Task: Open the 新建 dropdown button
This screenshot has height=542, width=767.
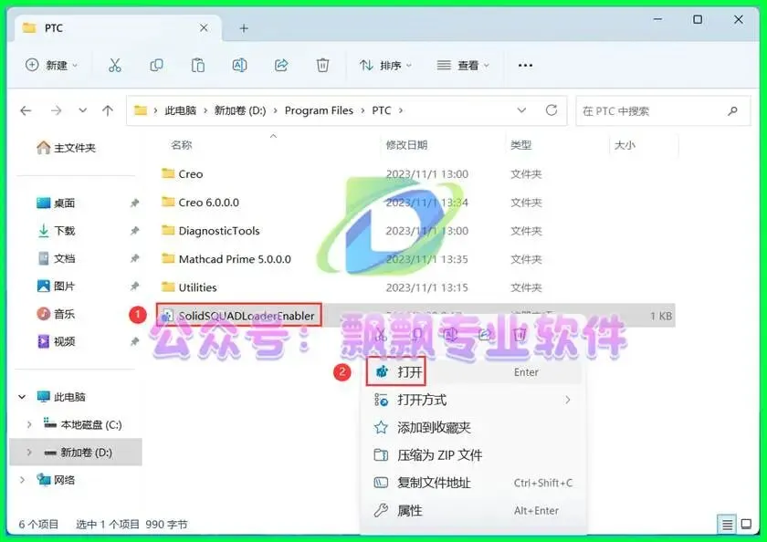Action: (51, 65)
